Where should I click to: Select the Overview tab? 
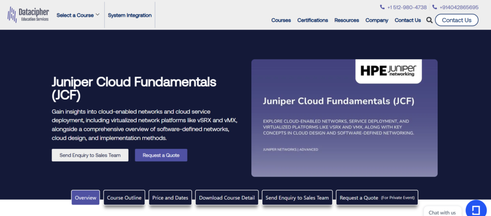click(85, 197)
